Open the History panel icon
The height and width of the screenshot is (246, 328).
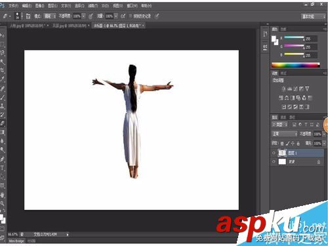tap(265, 34)
